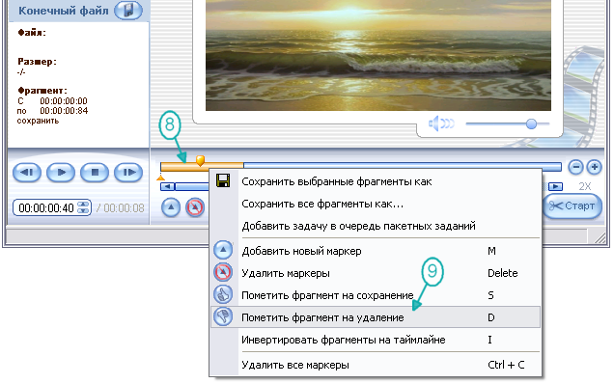The image size is (614, 384).
Task: Click the output file browse icon
Action: click(x=128, y=10)
